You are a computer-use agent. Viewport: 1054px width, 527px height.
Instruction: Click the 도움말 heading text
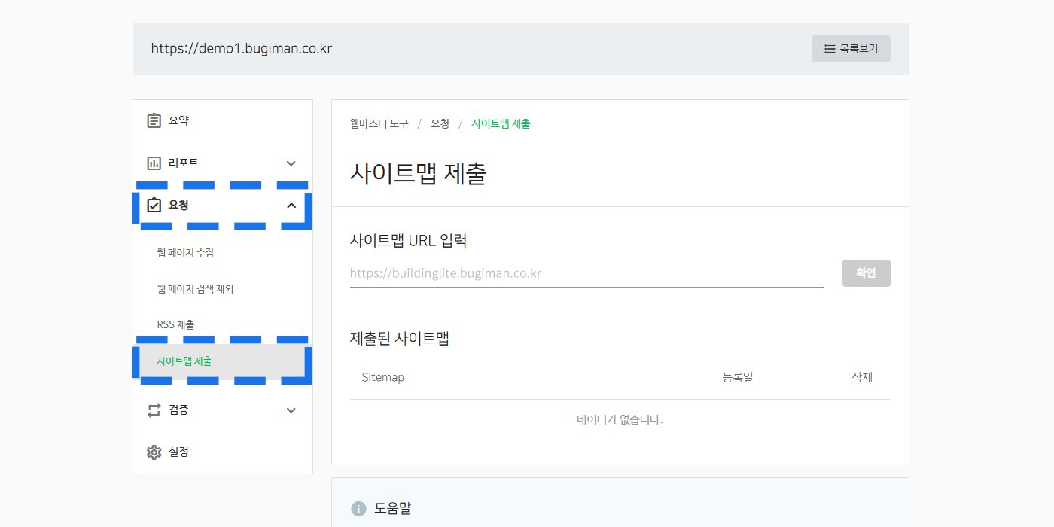(x=393, y=509)
